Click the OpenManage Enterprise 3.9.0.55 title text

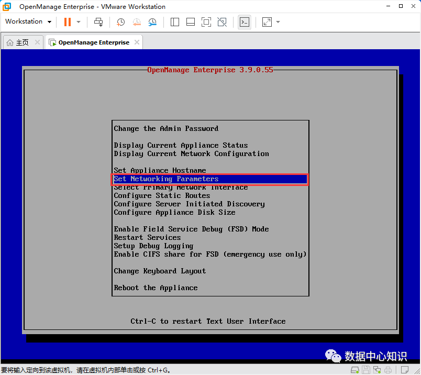click(x=210, y=70)
